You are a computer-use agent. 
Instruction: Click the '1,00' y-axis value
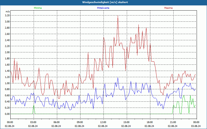pos(8,83)
